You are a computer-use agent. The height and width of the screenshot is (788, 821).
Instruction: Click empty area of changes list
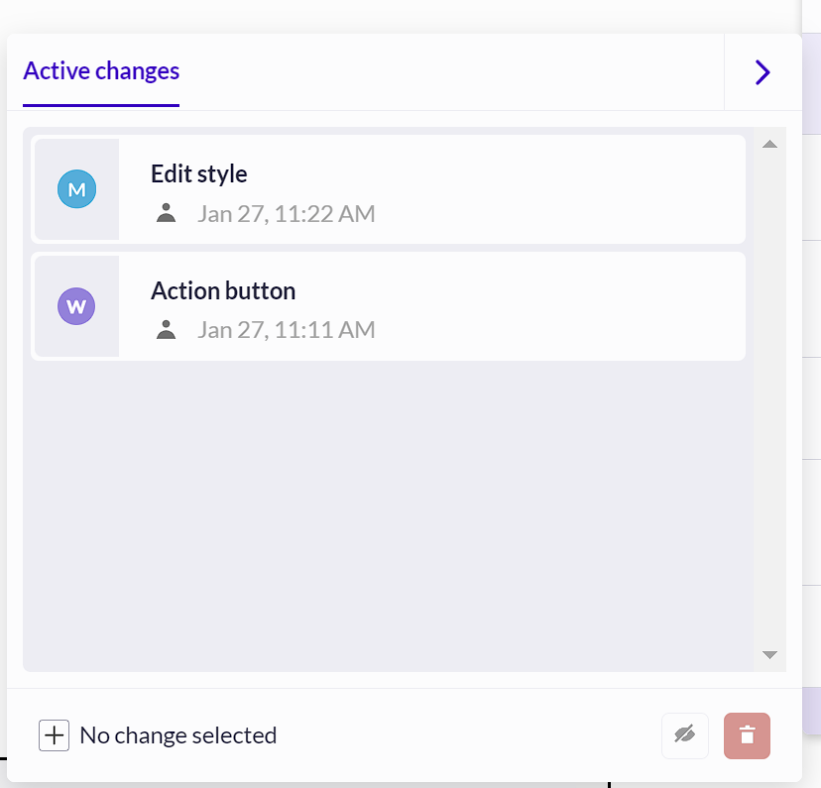tap(388, 515)
